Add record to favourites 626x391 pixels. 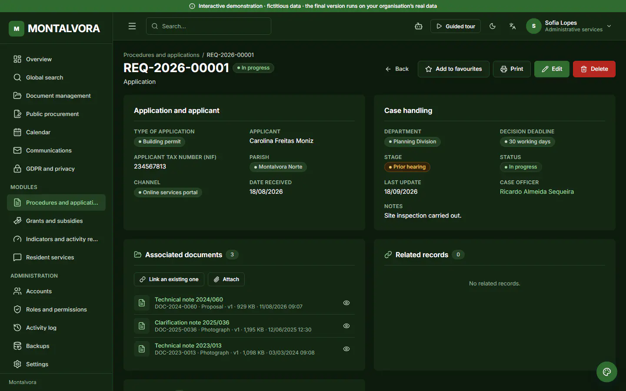(x=453, y=69)
